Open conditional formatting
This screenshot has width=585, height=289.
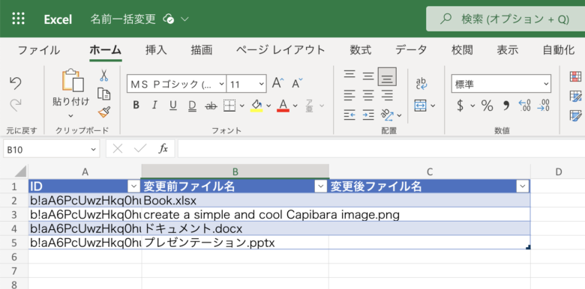576,76
